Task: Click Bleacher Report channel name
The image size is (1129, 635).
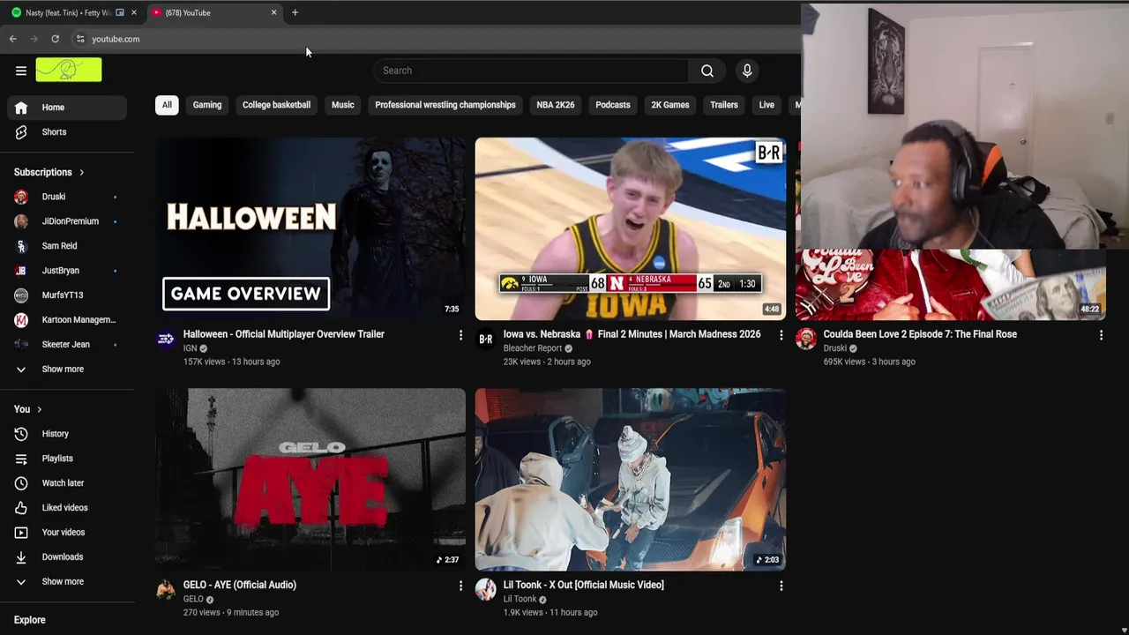Action: click(x=533, y=348)
